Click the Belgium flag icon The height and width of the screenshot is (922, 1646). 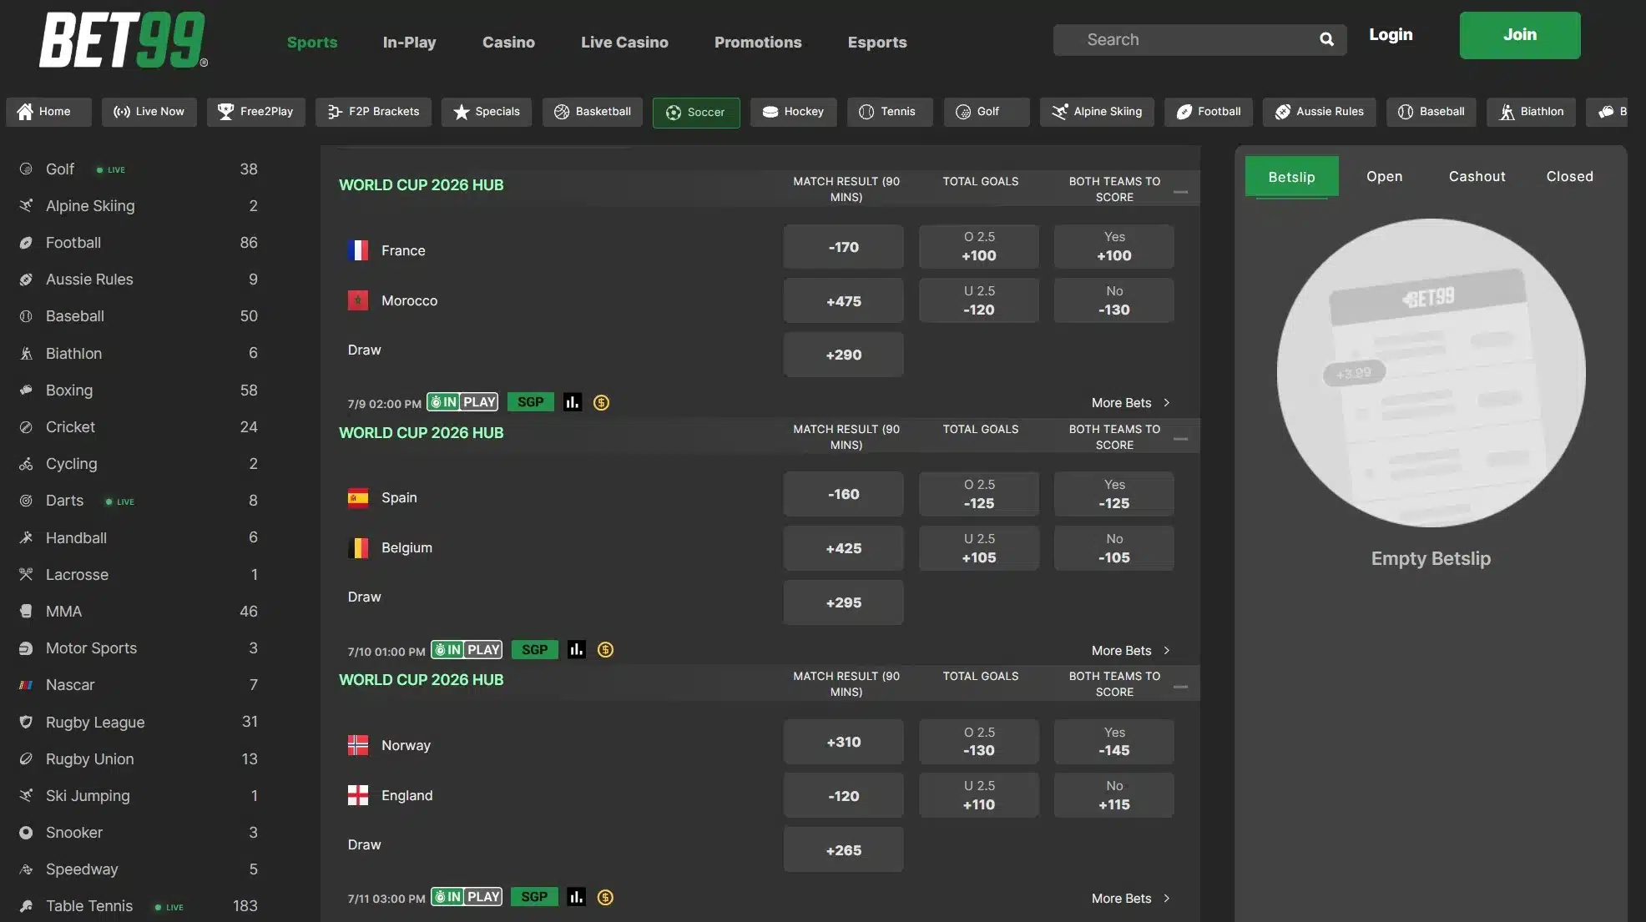[x=358, y=547]
